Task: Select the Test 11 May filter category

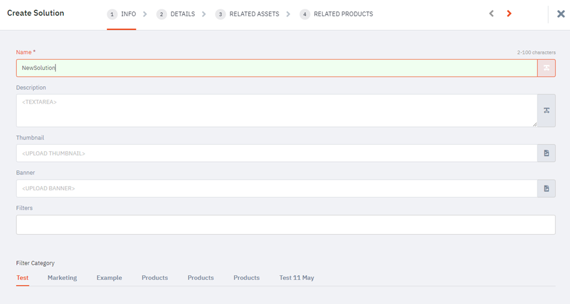Action: tap(297, 278)
